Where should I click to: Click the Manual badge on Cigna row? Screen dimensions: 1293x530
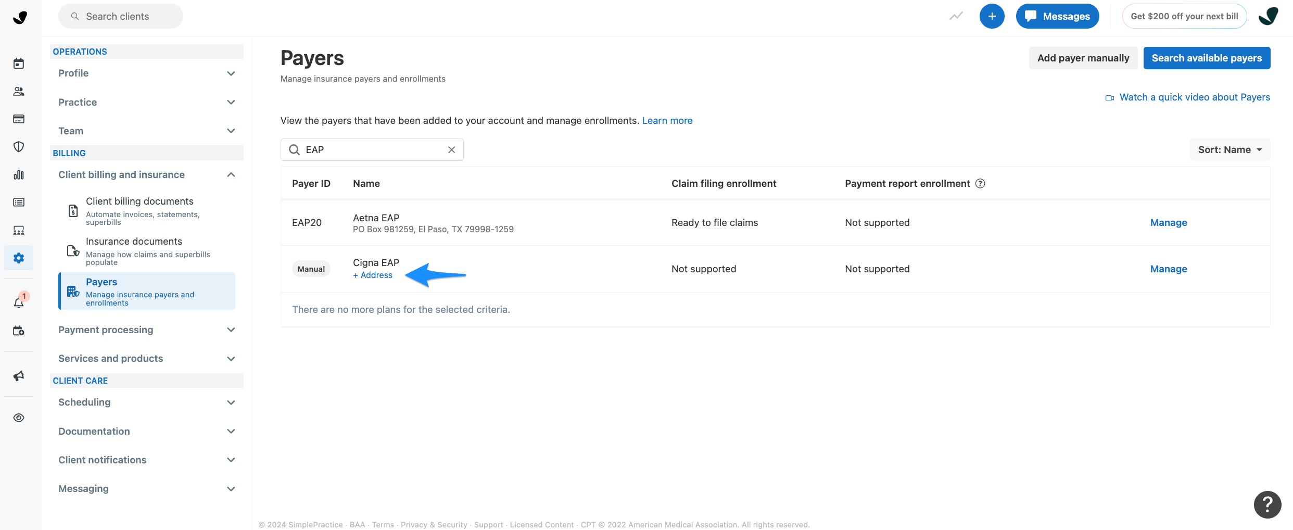[311, 269]
